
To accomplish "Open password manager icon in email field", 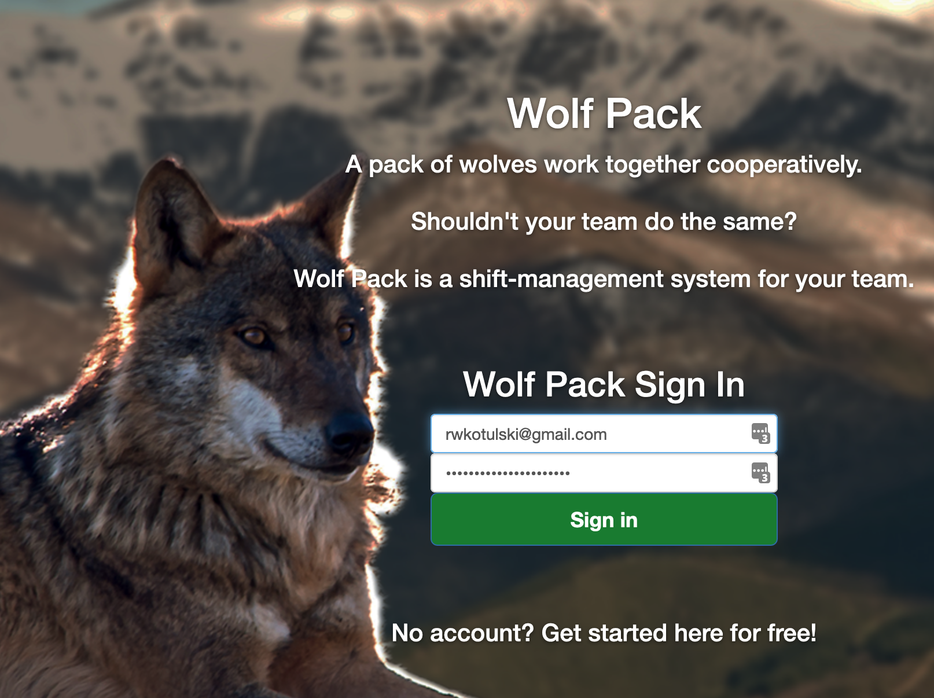I will pyautogui.click(x=760, y=434).
